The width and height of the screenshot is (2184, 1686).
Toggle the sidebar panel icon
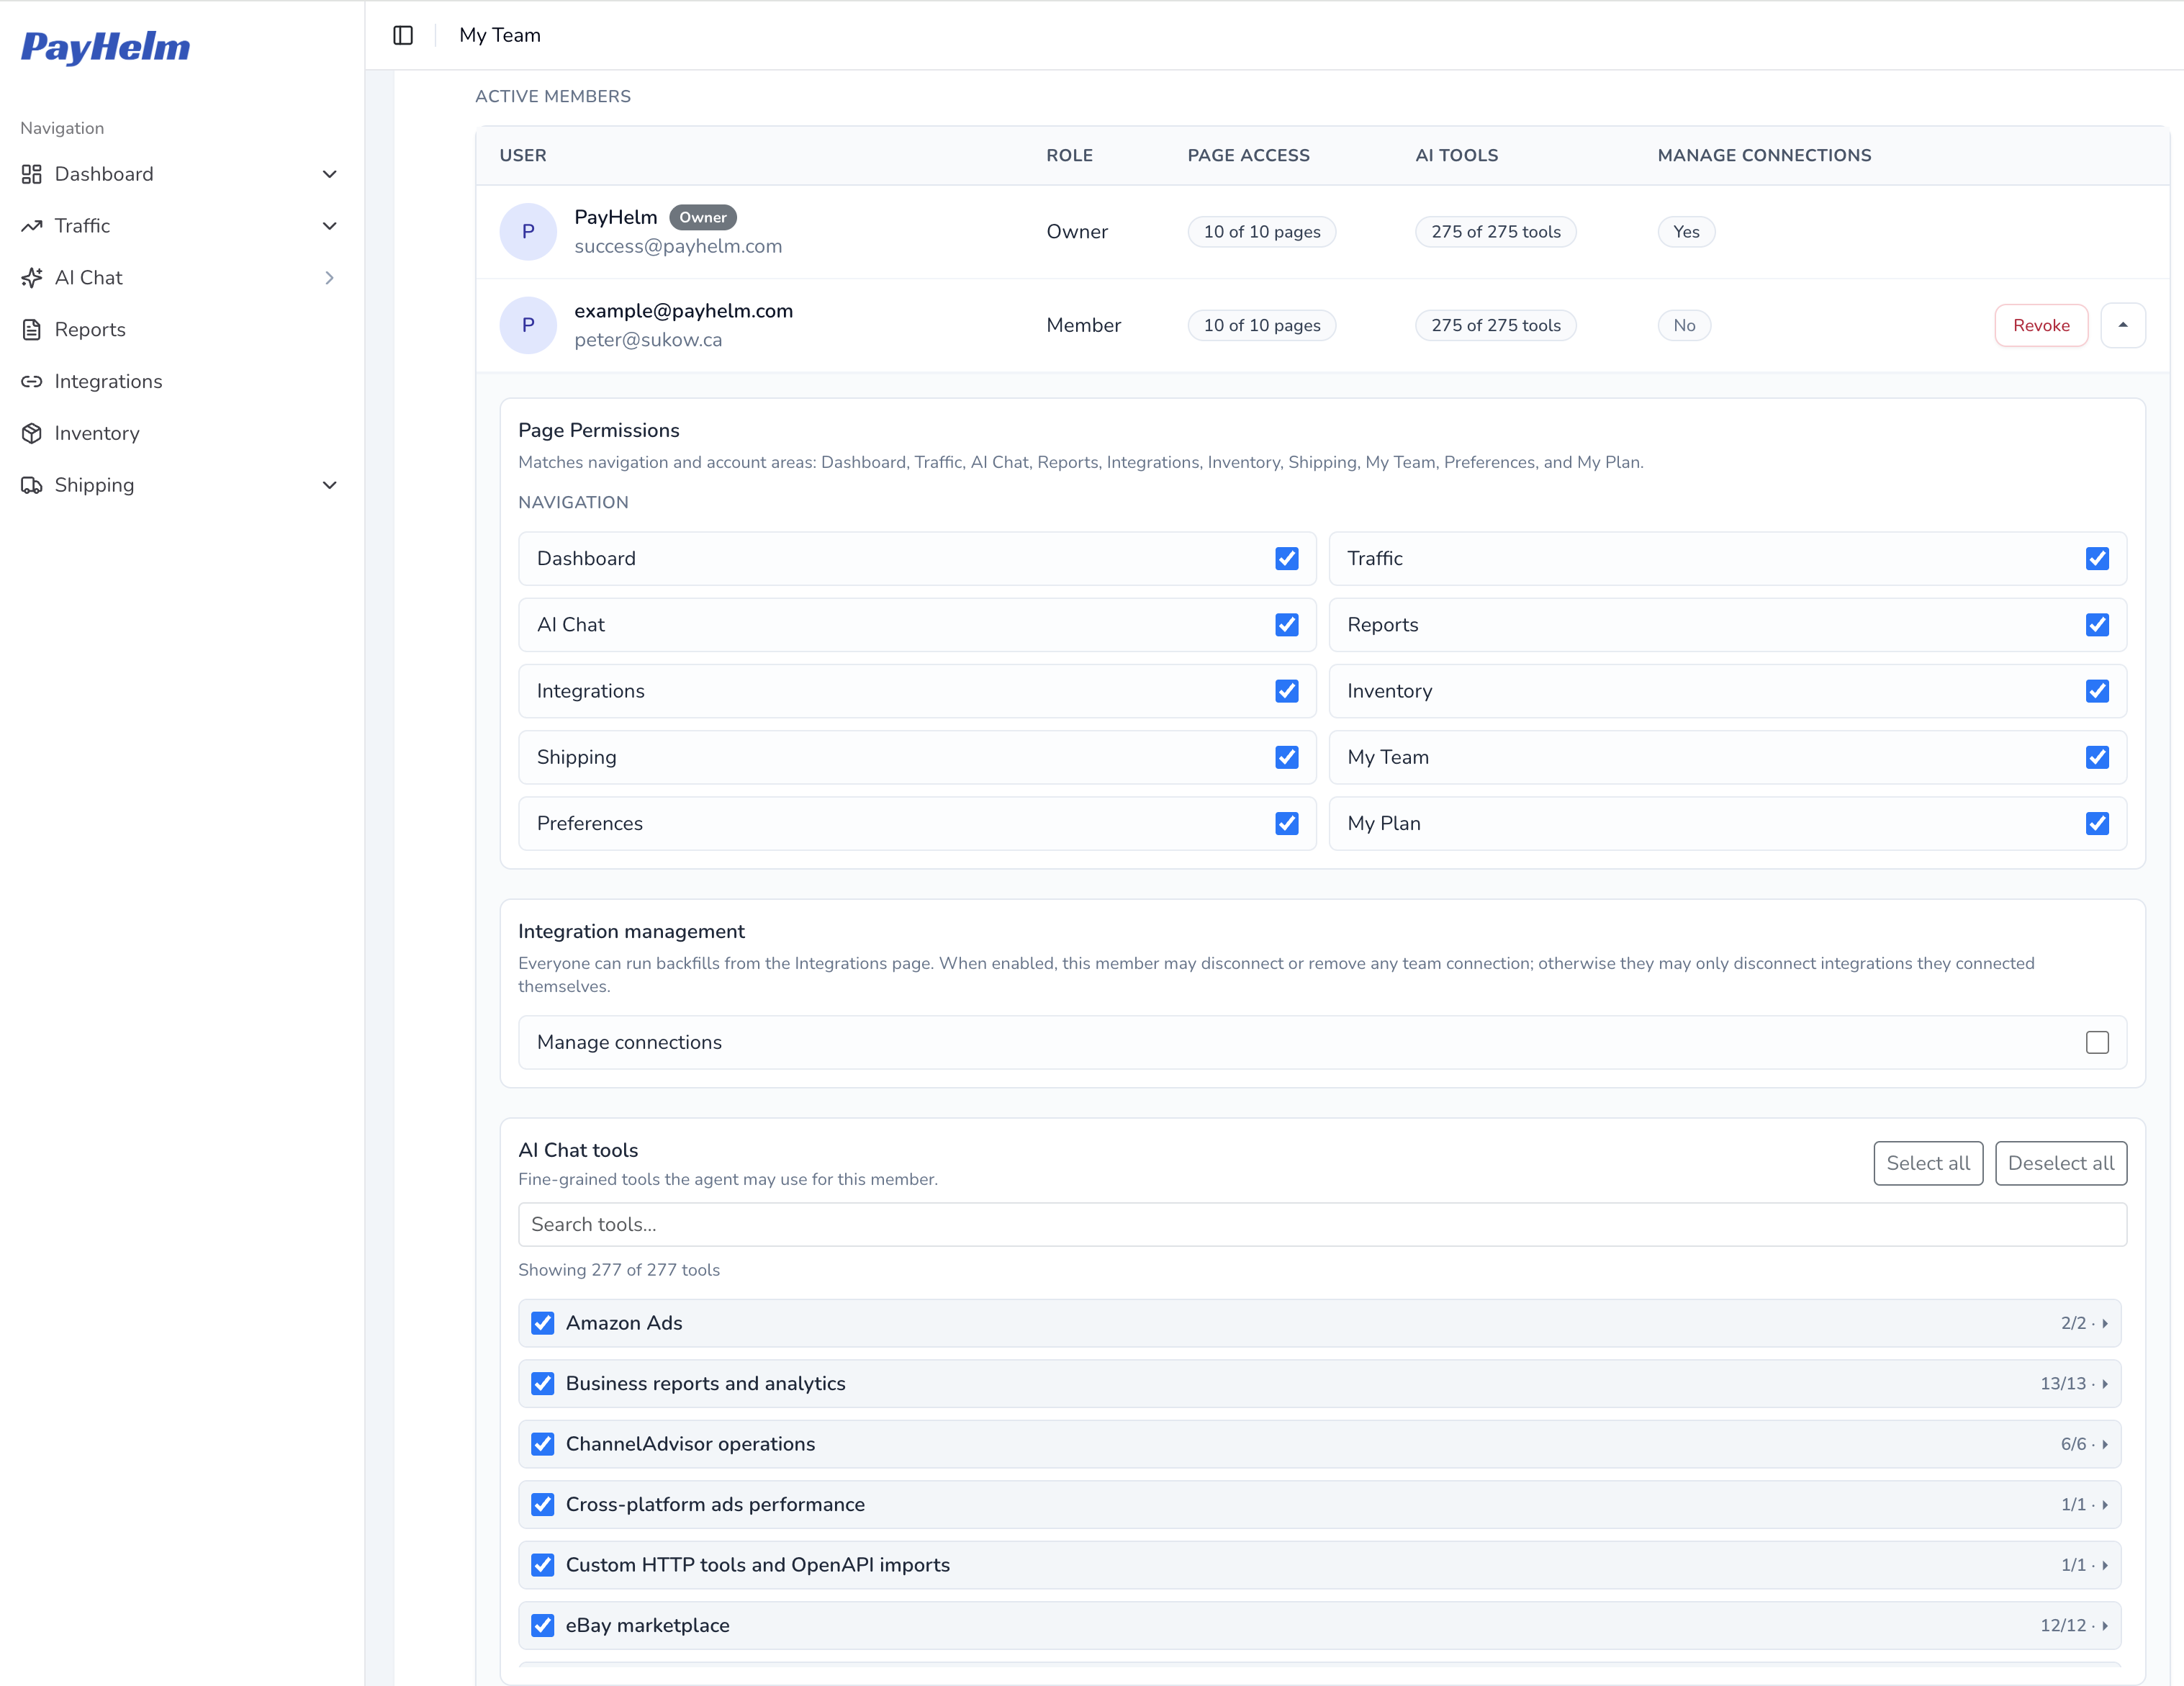403,35
